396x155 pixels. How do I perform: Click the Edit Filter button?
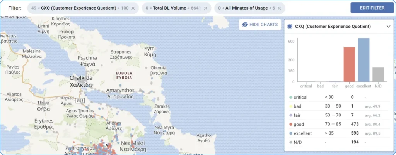[372, 8]
